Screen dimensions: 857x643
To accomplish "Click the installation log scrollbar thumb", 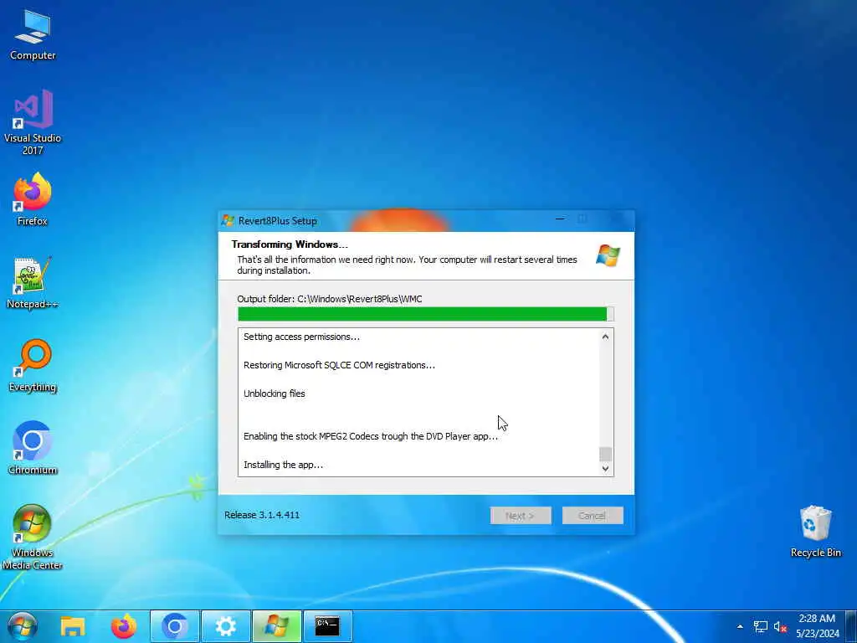I will click(605, 455).
